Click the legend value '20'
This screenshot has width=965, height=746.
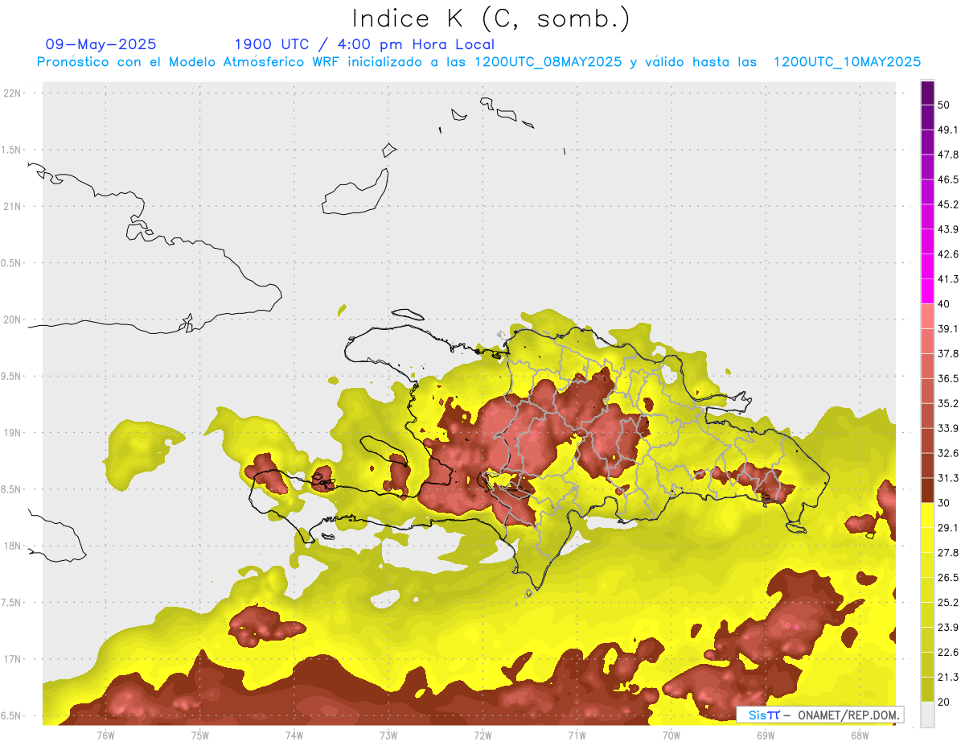[943, 702]
